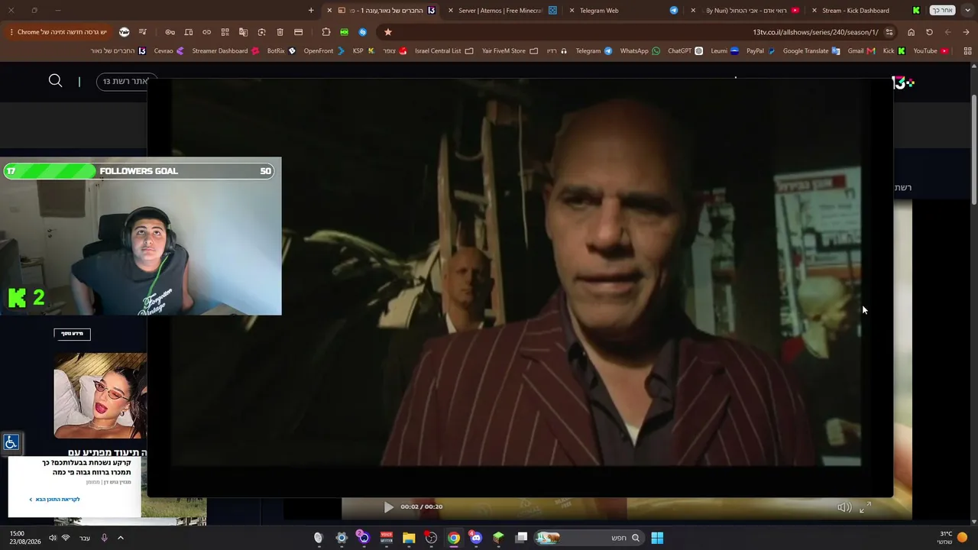This screenshot has width=978, height=550.
Task: Open the Google Translate bookmark
Action: point(811,51)
